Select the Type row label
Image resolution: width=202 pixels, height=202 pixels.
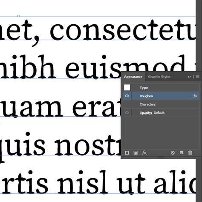(x=144, y=88)
